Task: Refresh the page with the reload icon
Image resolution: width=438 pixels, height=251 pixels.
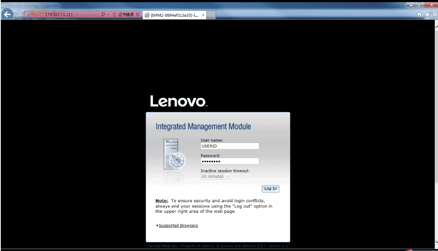Action: point(138,15)
